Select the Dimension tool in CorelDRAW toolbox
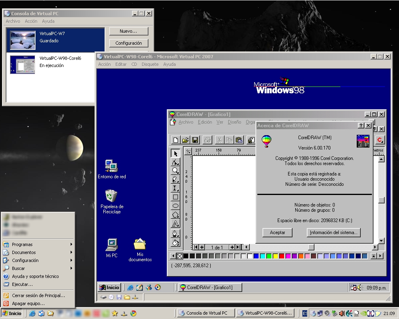Screen dimensions: 399x319 (175, 188)
